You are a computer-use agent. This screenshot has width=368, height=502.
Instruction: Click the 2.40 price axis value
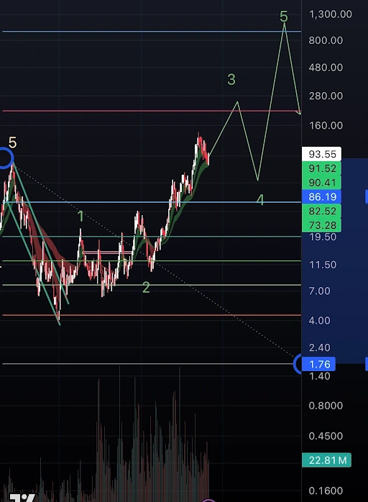319,347
